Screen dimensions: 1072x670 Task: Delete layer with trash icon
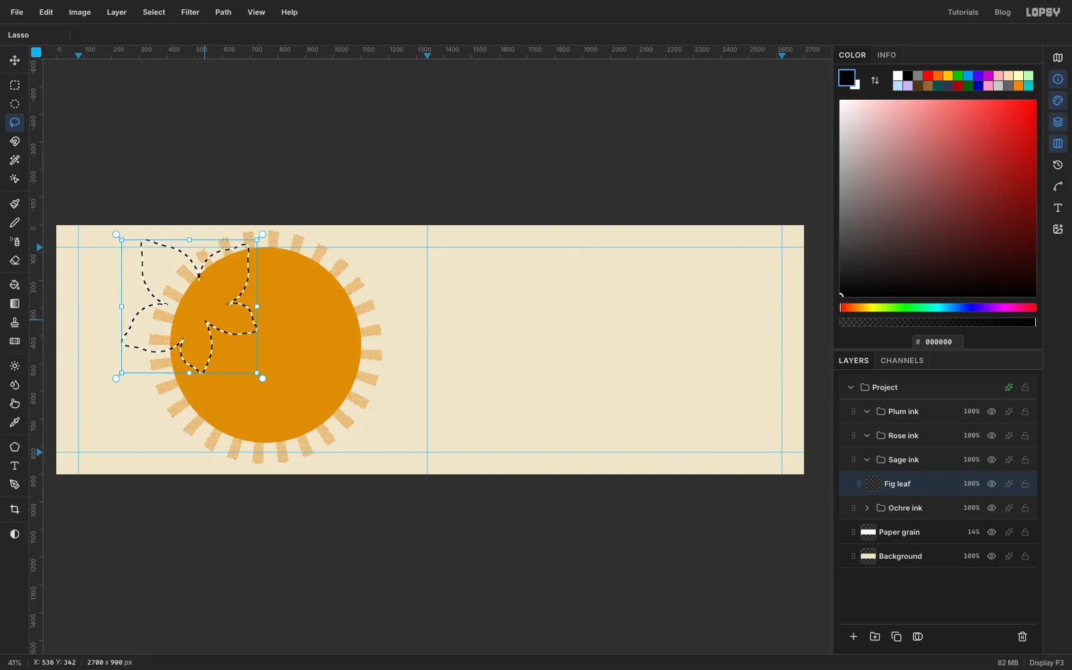pyautogui.click(x=1022, y=636)
